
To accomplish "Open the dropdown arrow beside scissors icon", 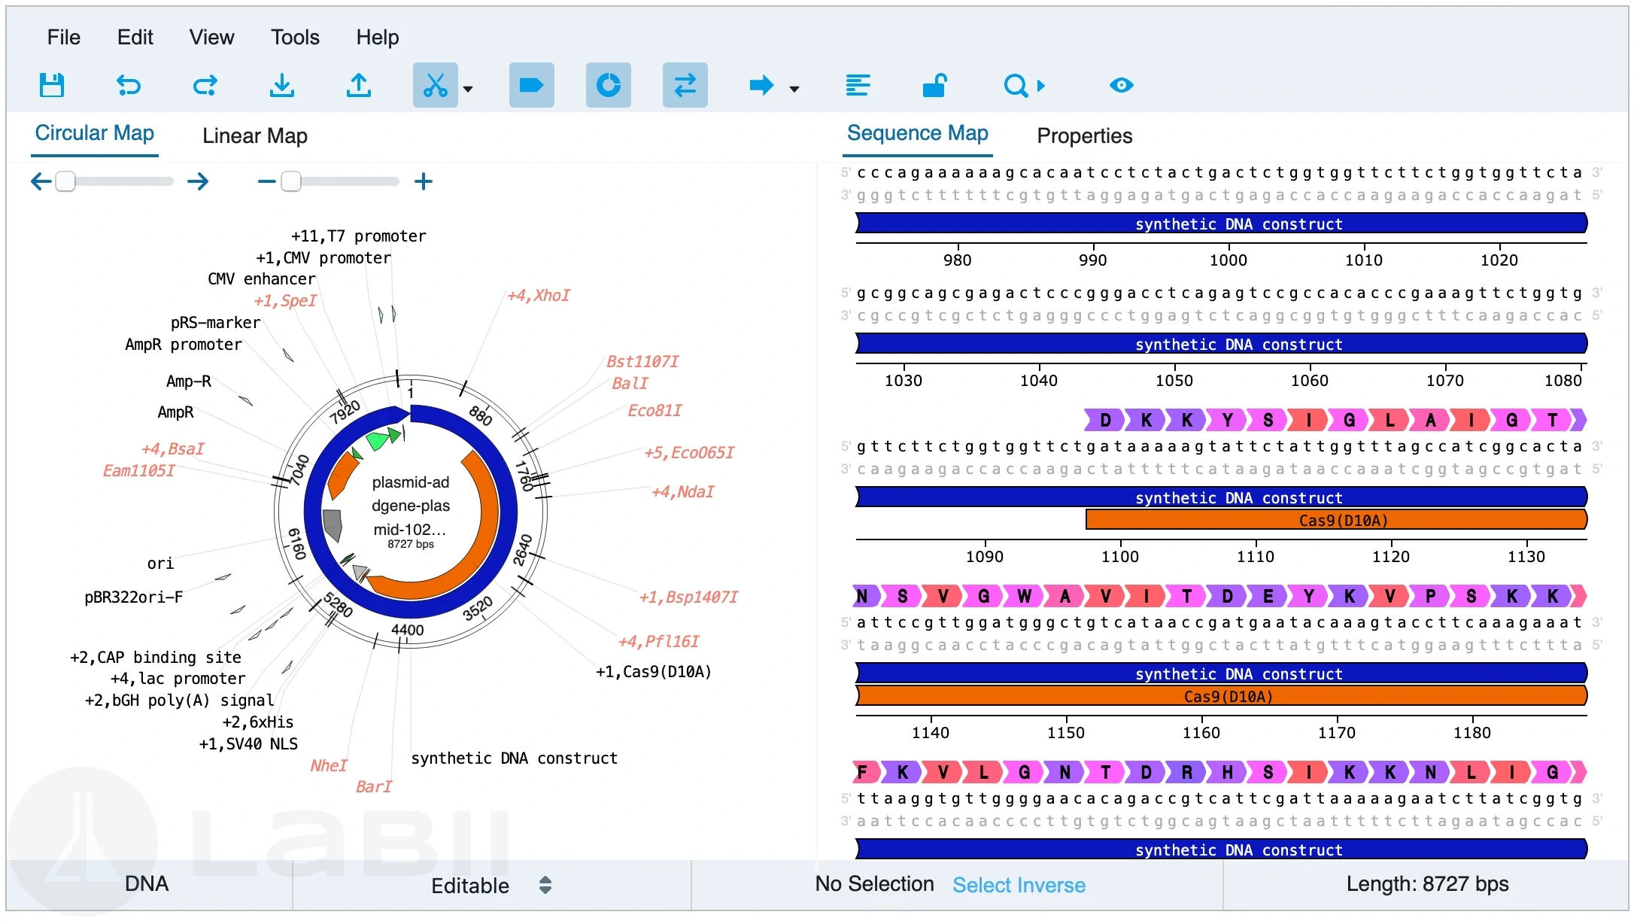I will 468,89.
